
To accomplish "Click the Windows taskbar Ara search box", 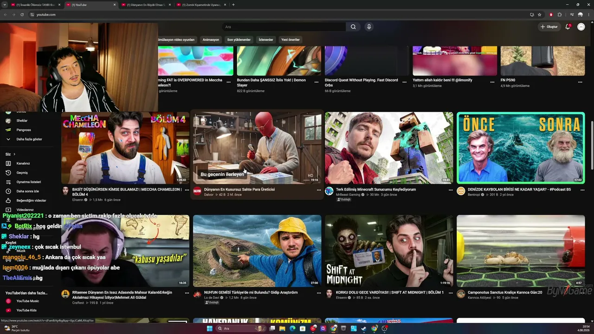I will pos(241,328).
